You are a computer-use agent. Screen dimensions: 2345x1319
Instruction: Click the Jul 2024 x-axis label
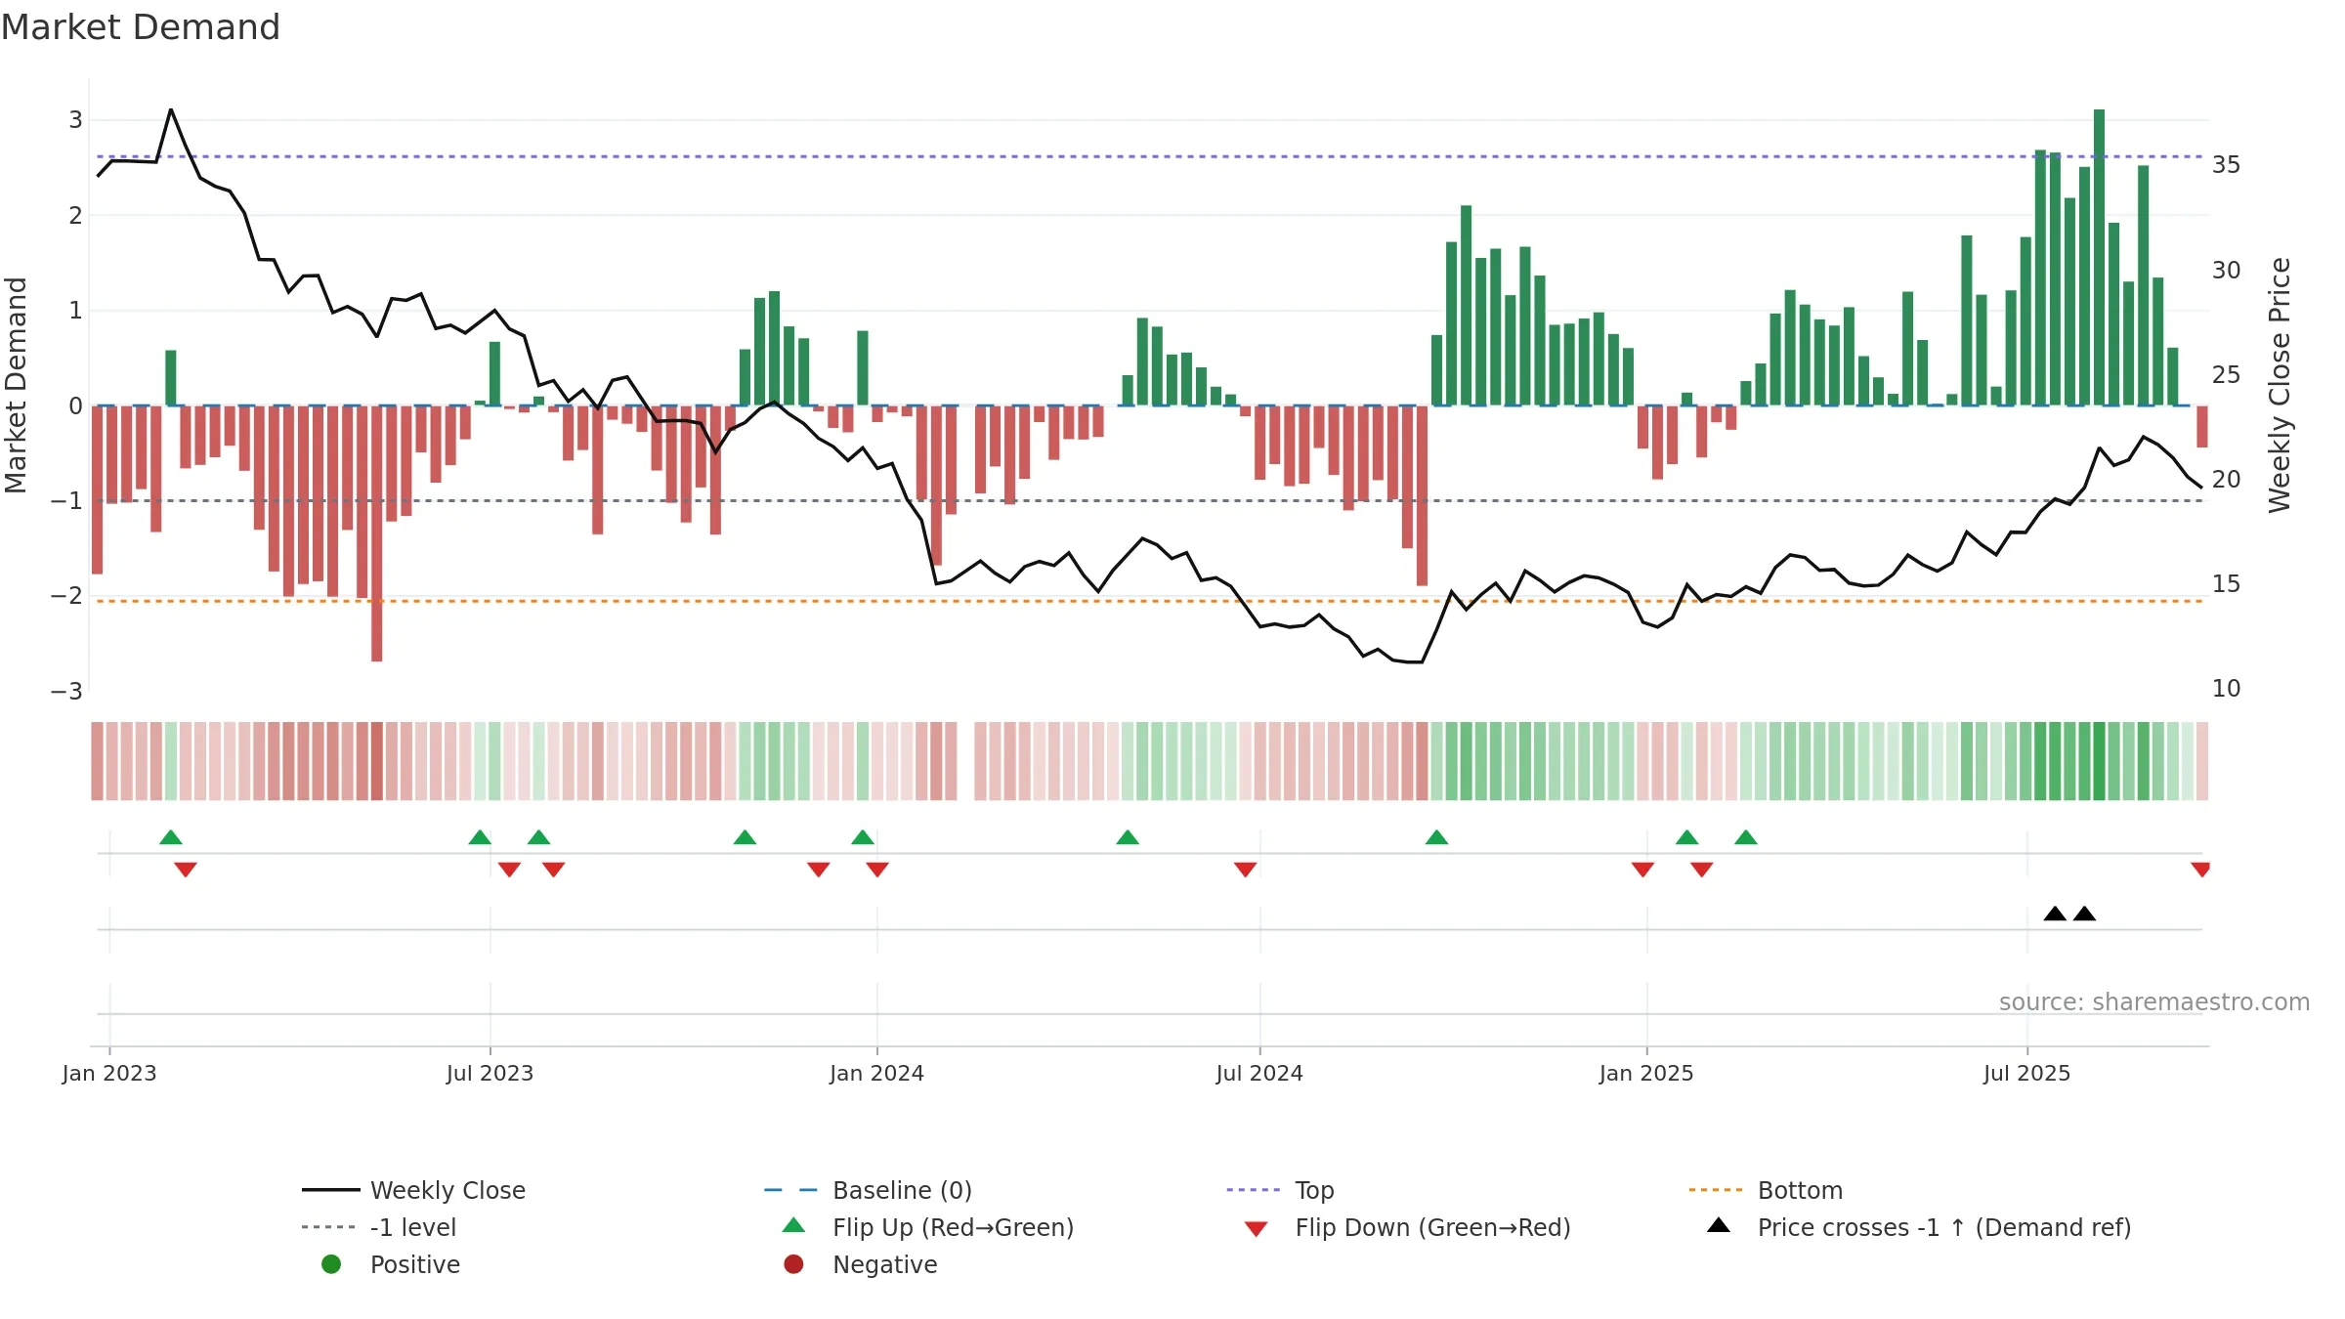point(1259,1073)
